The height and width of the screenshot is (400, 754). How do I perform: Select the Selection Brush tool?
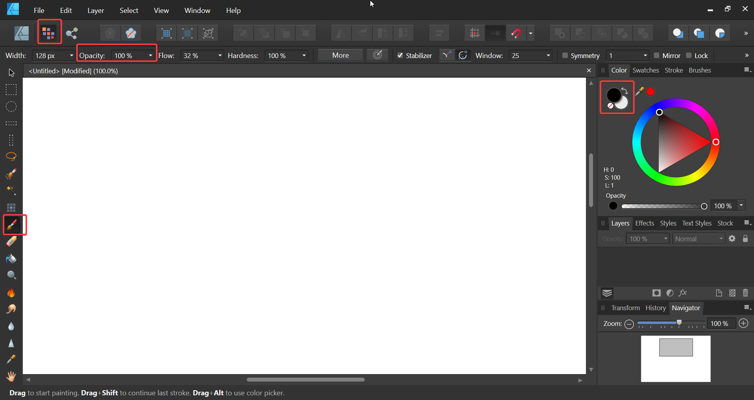point(11,174)
